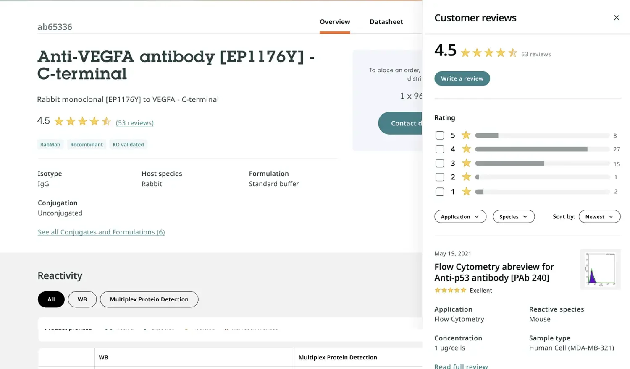
Task: Click the five-star rating in the May 15 review
Action: click(450, 290)
